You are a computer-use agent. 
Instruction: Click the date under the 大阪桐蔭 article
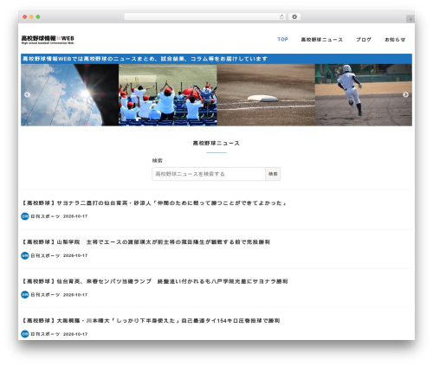point(75,334)
